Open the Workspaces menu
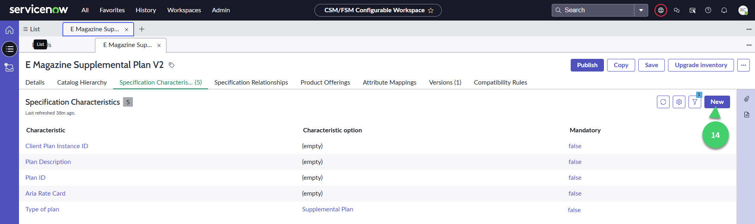 [184, 10]
